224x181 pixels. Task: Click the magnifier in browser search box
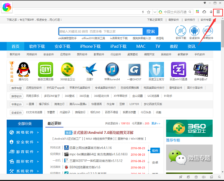pos(190,12)
